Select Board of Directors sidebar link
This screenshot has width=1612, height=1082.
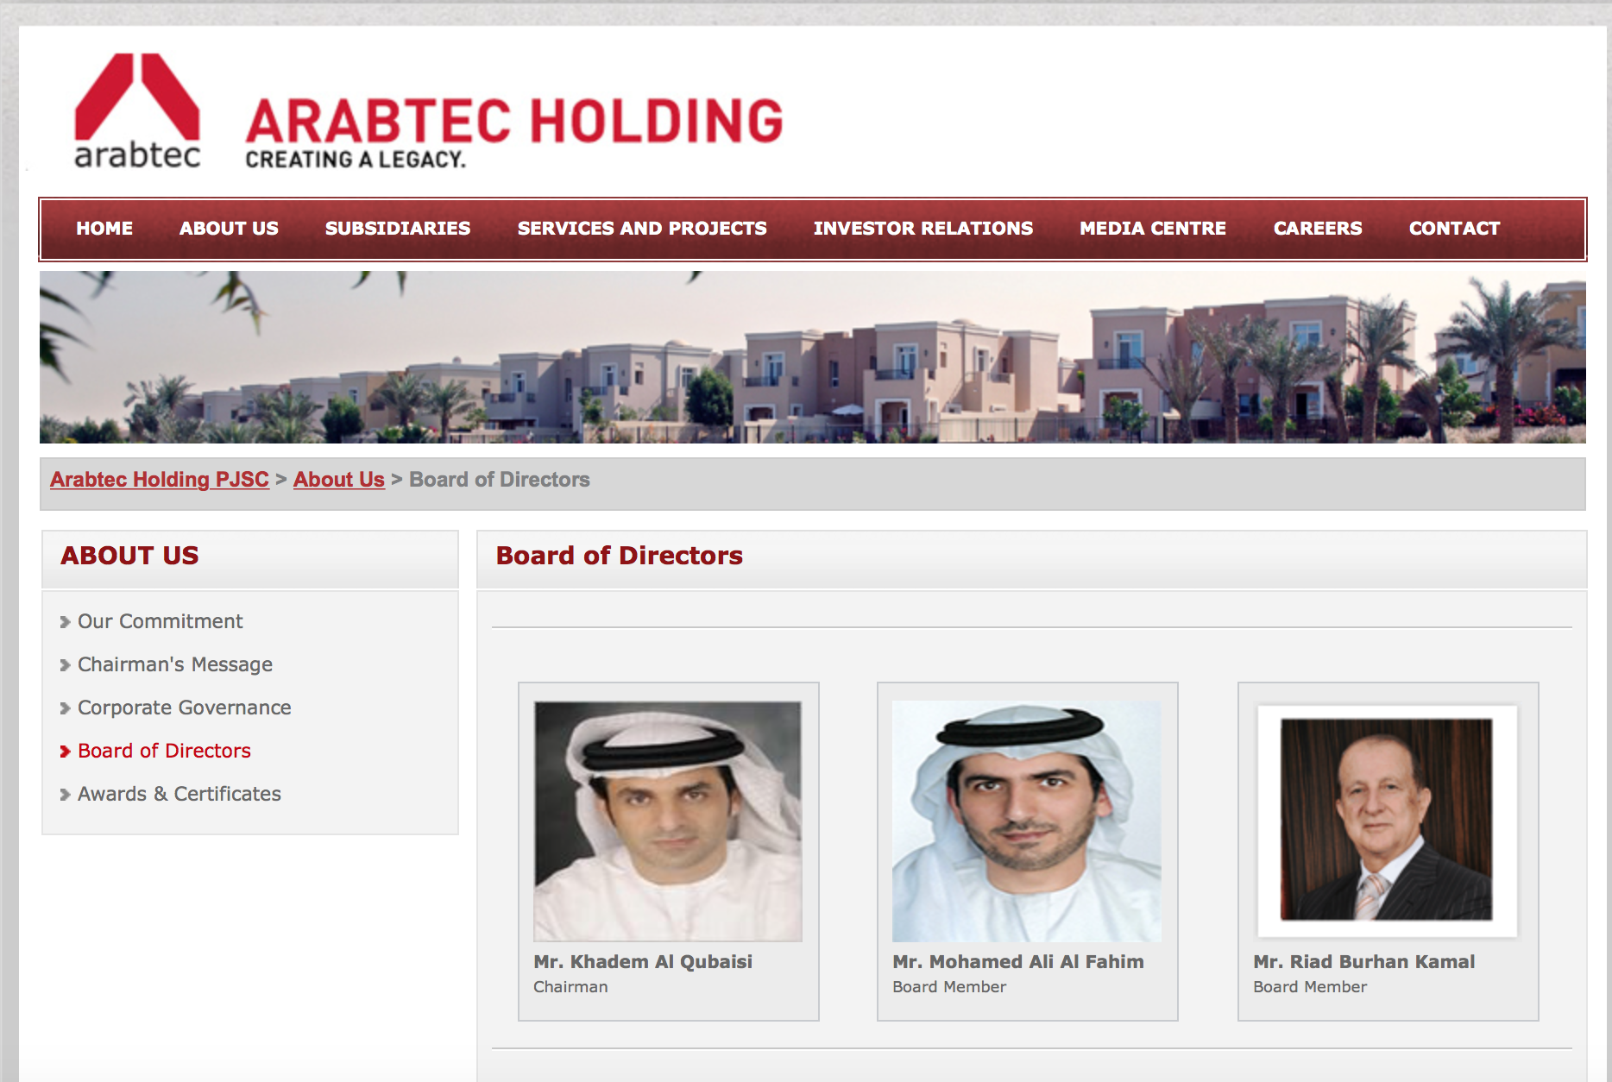coord(164,751)
